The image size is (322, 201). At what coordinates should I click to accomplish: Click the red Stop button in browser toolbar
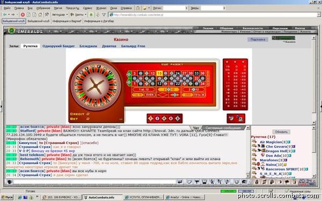pos(23,14)
